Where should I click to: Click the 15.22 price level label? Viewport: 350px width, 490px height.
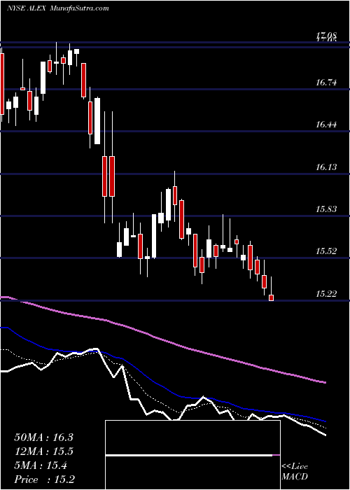pyautogui.click(x=326, y=294)
